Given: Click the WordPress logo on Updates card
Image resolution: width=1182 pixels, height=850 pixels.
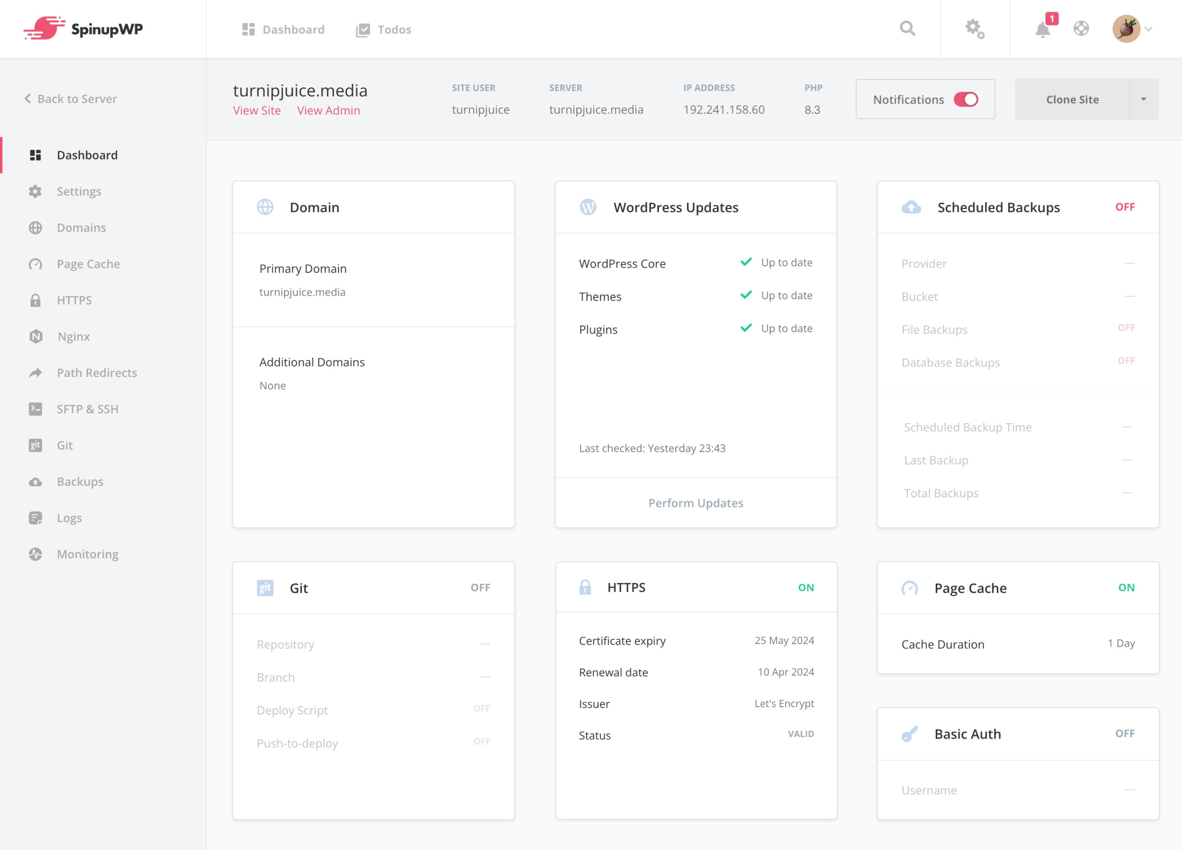Looking at the screenshot, I should (x=588, y=207).
